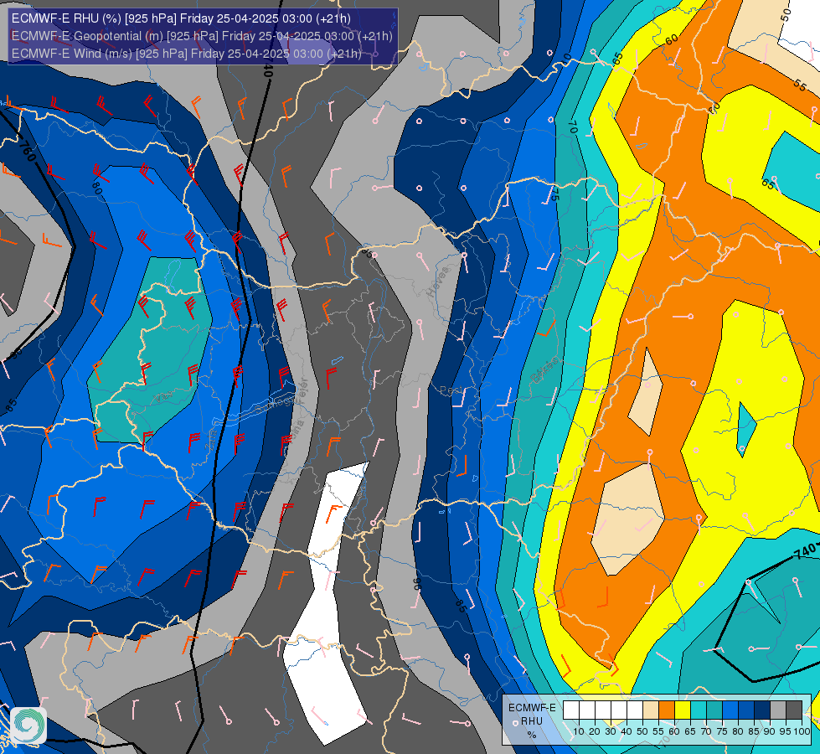Pick the beige 50-55 legend swatch
This screenshot has height=754, width=820.
tap(651, 710)
